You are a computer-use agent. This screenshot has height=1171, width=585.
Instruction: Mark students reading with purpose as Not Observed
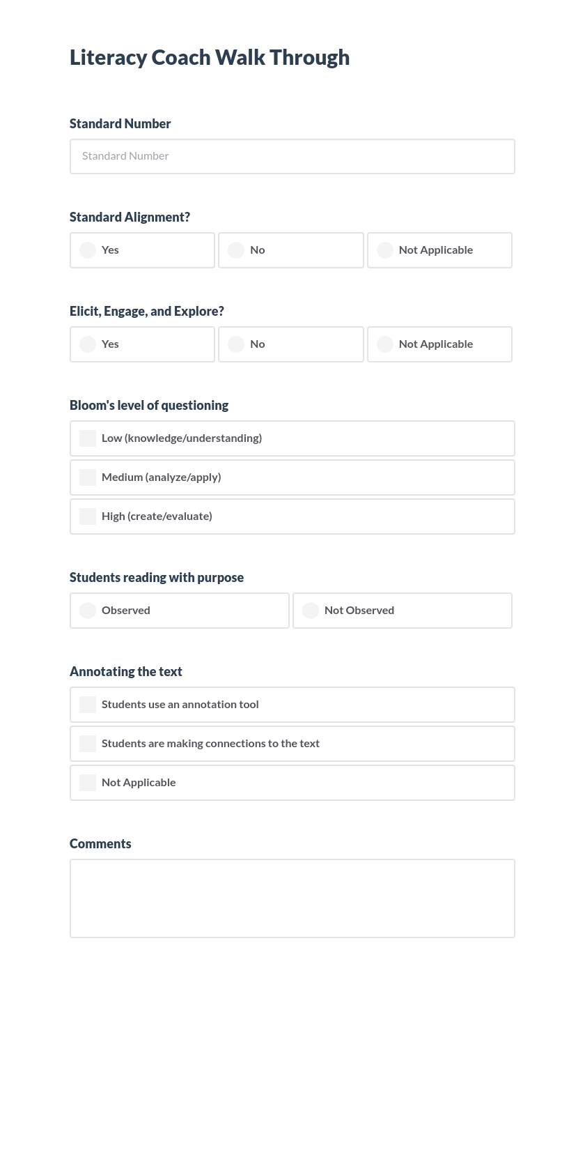point(310,611)
